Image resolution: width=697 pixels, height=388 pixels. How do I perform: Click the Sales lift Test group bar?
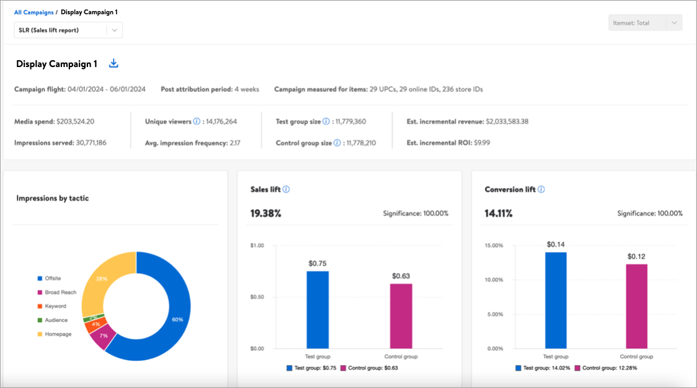click(317, 309)
